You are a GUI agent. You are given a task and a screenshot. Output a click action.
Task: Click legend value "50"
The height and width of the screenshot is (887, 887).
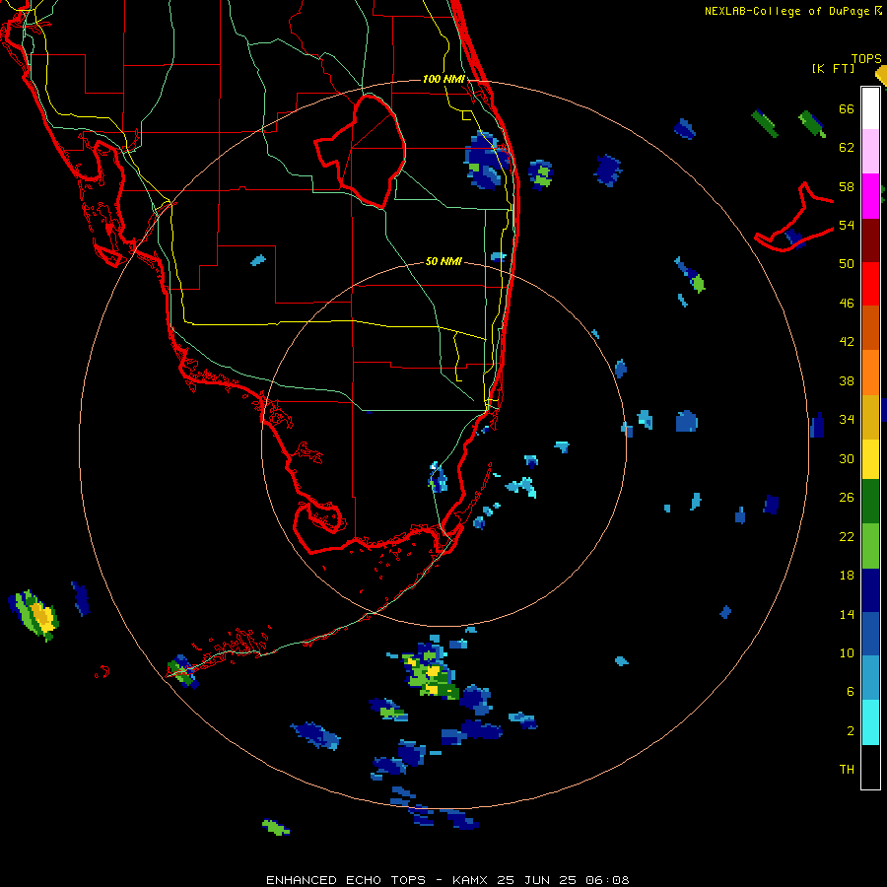(847, 264)
